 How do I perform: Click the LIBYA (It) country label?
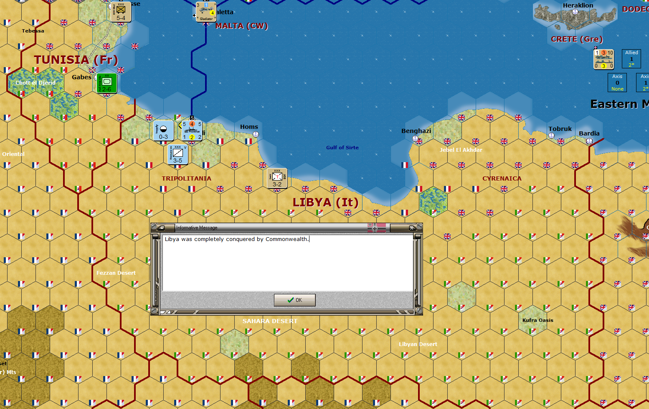tap(325, 202)
